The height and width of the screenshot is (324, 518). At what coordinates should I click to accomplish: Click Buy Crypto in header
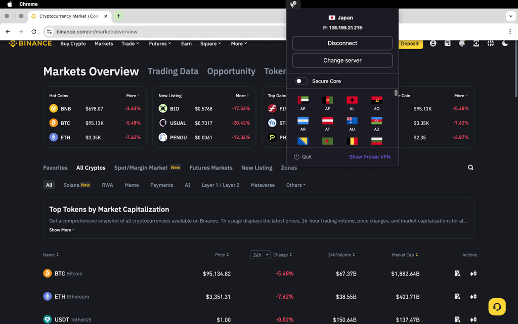pos(73,44)
